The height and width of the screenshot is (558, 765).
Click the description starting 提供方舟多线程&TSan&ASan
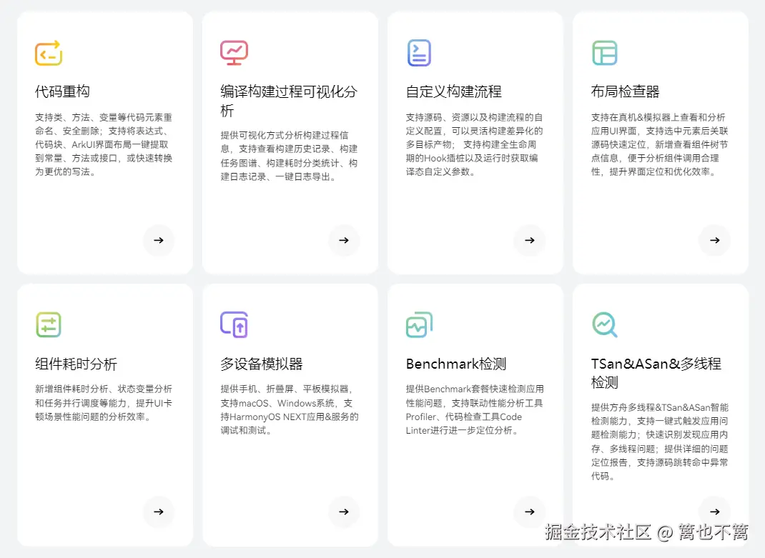(660, 442)
